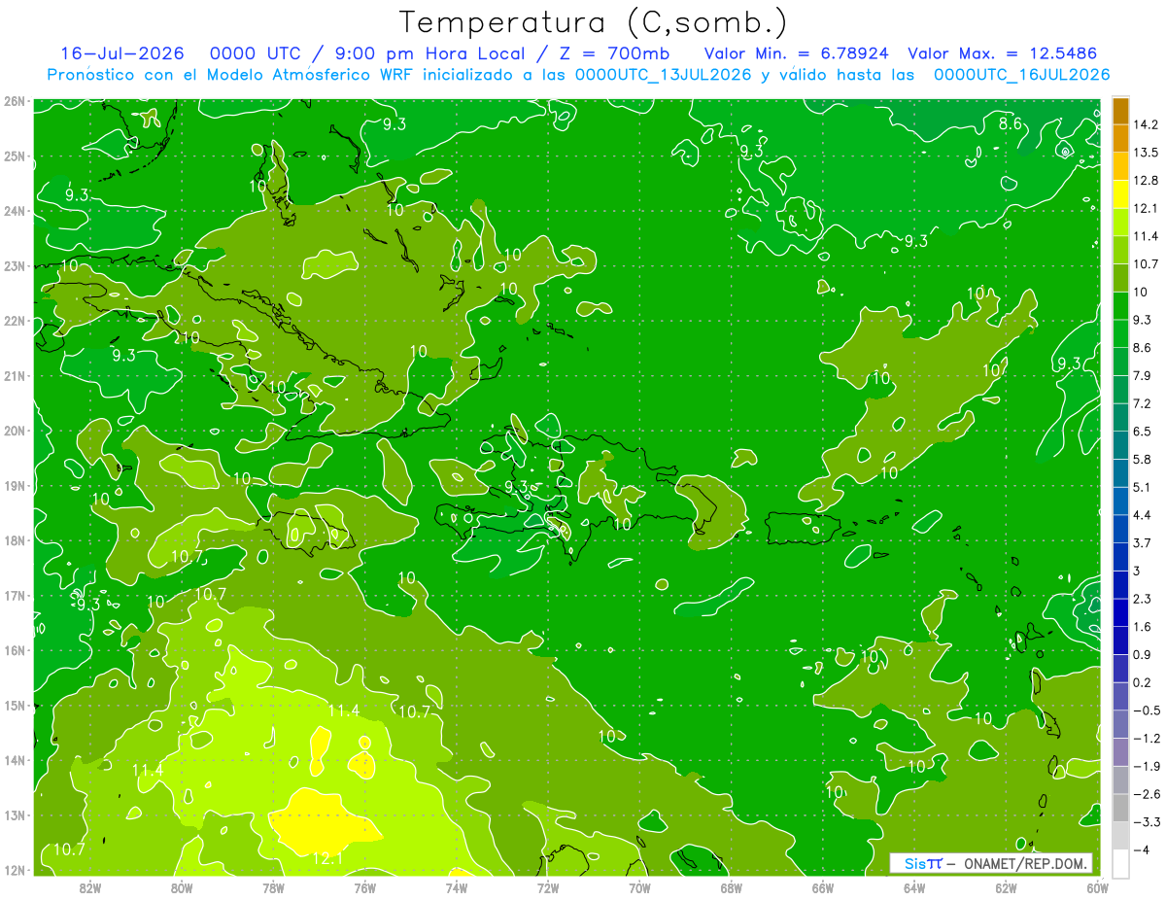The height and width of the screenshot is (901, 1166).
Task: Pick the lime colorbar segment between 11.4 and 12.1
Action: [1119, 223]
